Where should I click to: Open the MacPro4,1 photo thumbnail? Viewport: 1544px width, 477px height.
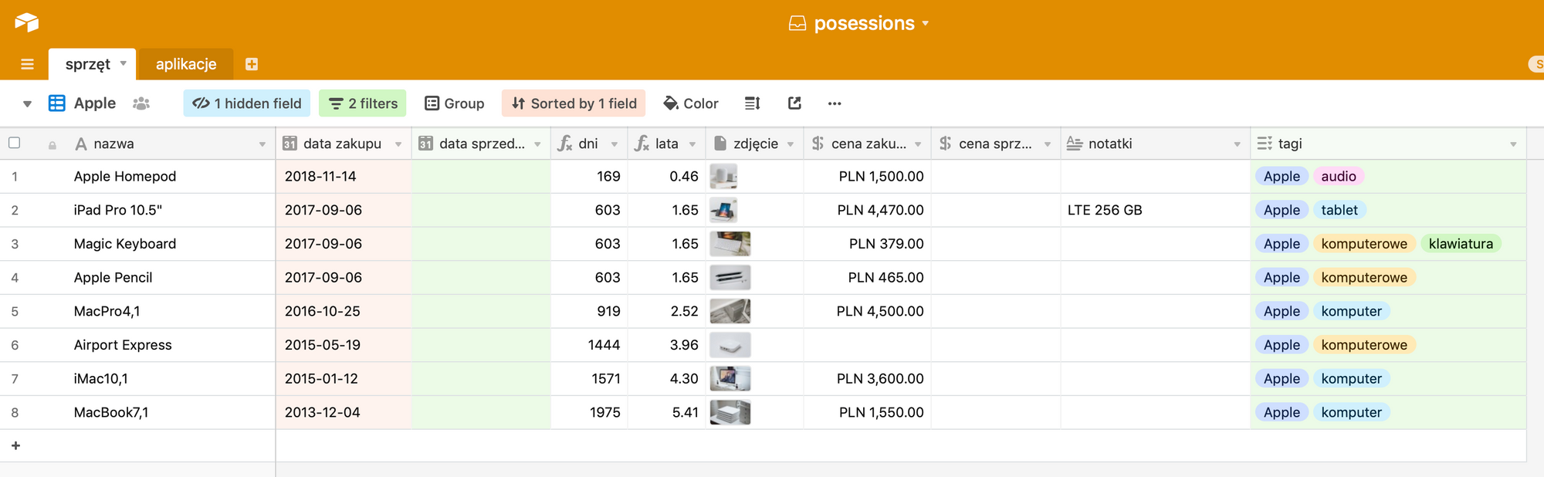730,311
